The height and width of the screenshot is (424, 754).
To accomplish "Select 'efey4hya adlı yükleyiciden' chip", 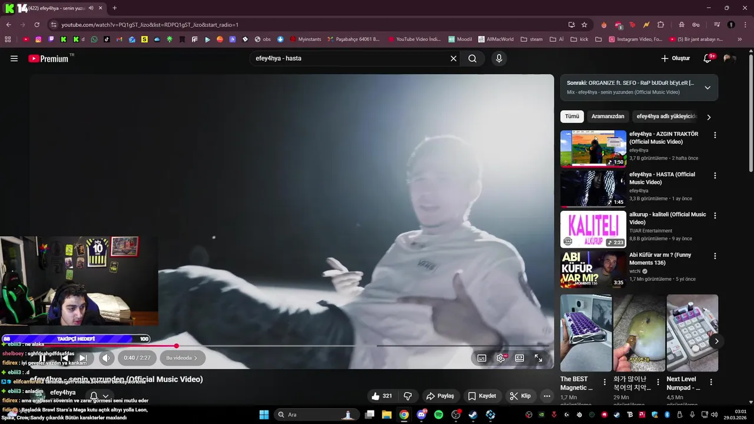I will [x=666, y=117].
